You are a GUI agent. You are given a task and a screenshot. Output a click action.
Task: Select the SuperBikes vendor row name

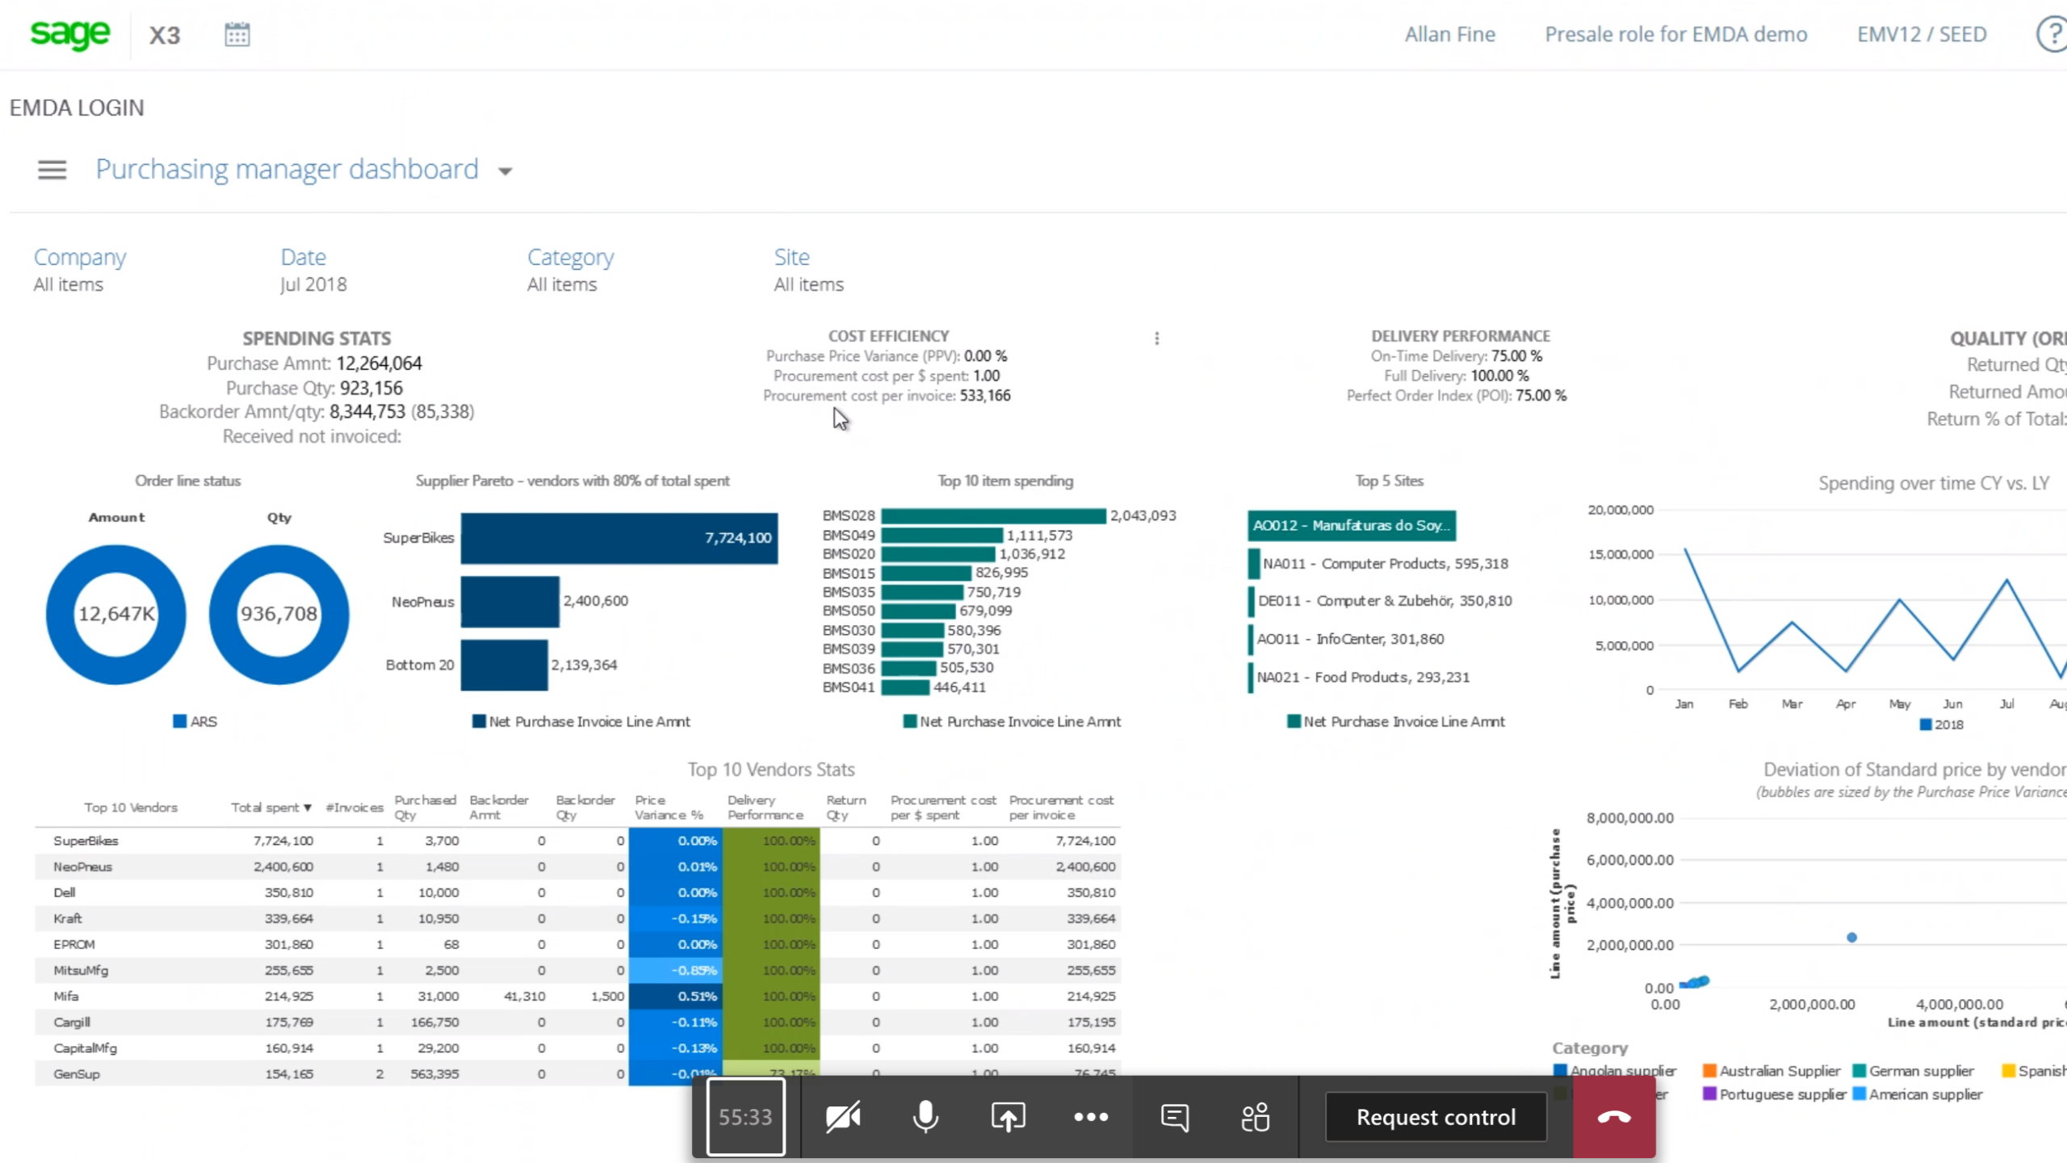pos(86,841)
